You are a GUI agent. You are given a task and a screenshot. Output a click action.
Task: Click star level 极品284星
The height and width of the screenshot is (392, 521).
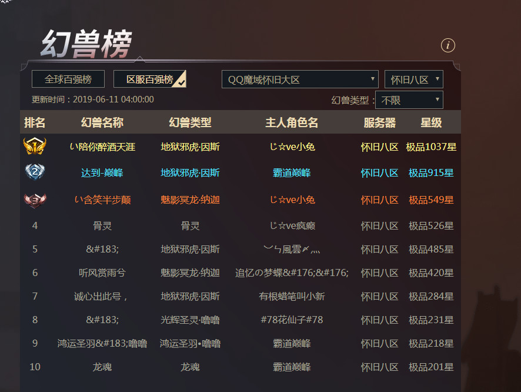pos(431,296)
